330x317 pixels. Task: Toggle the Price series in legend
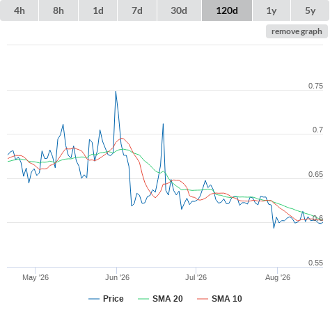coord(113,299)
